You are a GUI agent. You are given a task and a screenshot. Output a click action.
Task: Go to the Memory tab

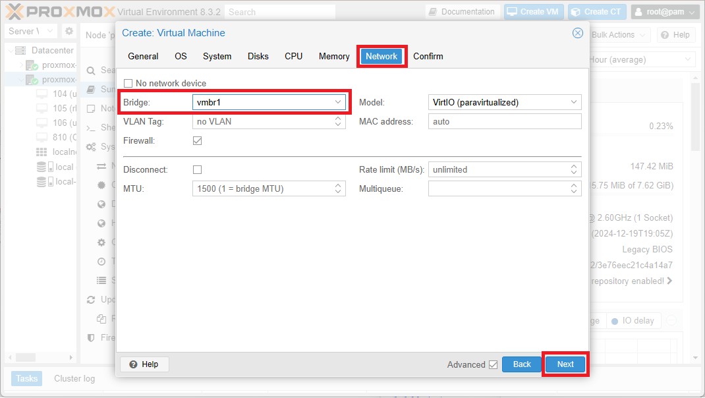pyautogui.click(x=334, y=56)
